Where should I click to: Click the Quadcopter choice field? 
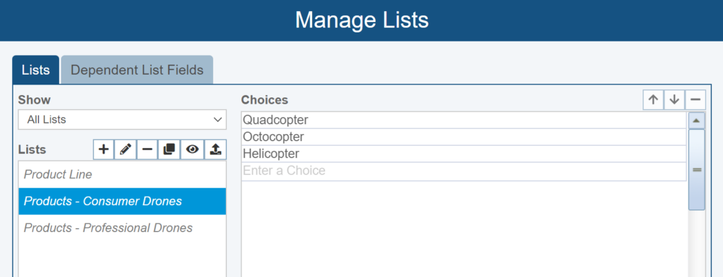(463, 120)
